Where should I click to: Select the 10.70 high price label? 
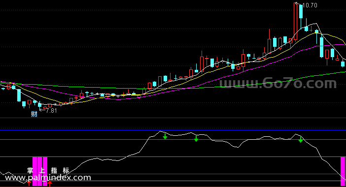[x=310, y=5]
